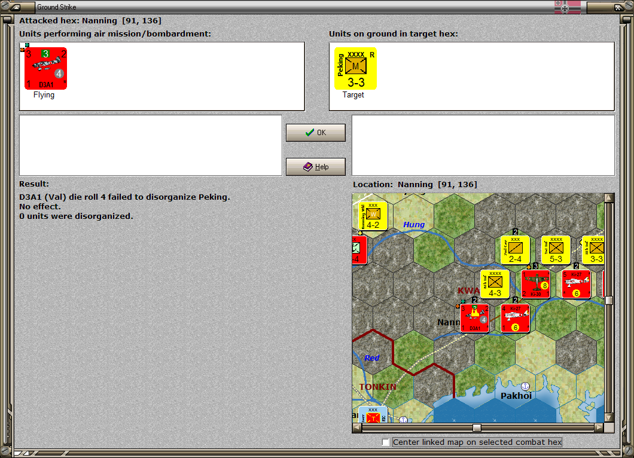Image resolution: width=634 pixels, height=458 pixels.
Task: Enable Center linked map on selected combat hex
Action: coord(386,442)
